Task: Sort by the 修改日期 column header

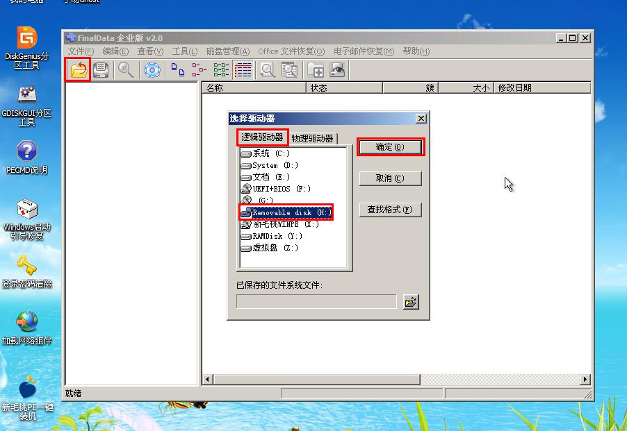Action: 542,87
